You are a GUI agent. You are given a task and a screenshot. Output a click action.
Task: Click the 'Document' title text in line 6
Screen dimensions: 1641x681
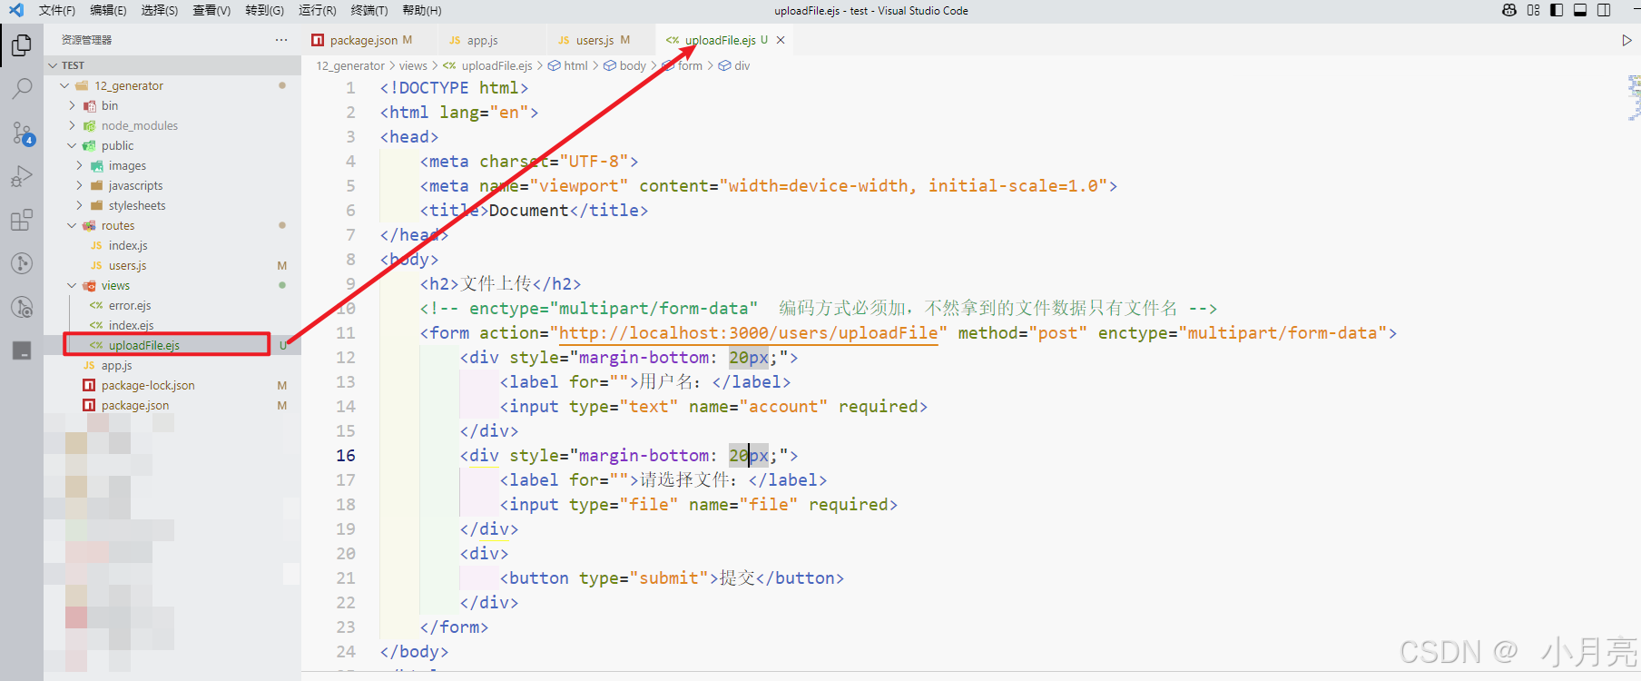(x=528, y=211)
